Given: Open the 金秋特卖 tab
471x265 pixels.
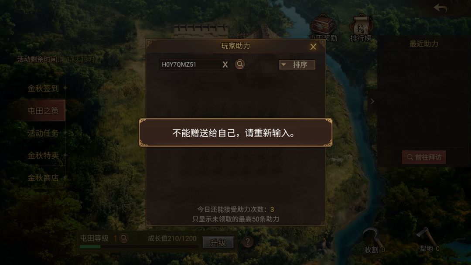Looking at the screenshot, I should coord(43,156).
